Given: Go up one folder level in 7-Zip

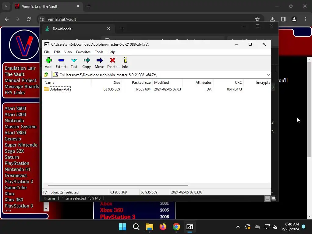Looking at the screenshot, I should [x=46, y=75].
